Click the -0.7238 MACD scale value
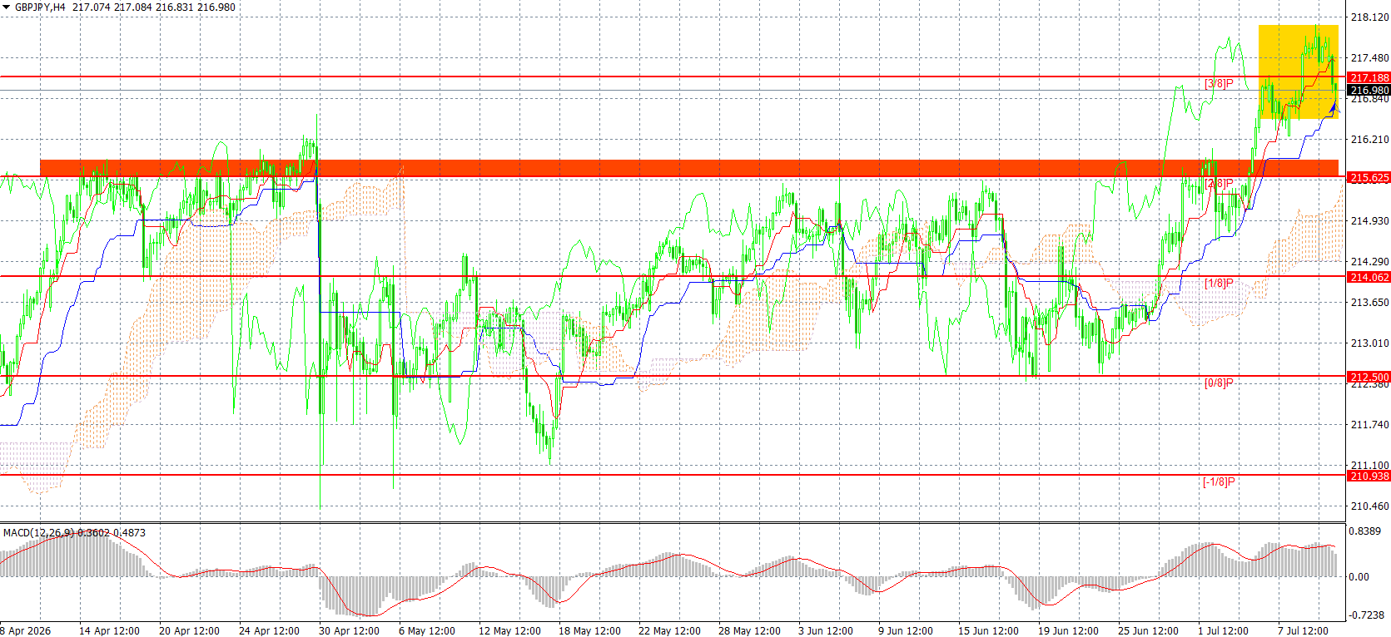The width and height of the screenshot is (1391, 637). point(1367,615)
